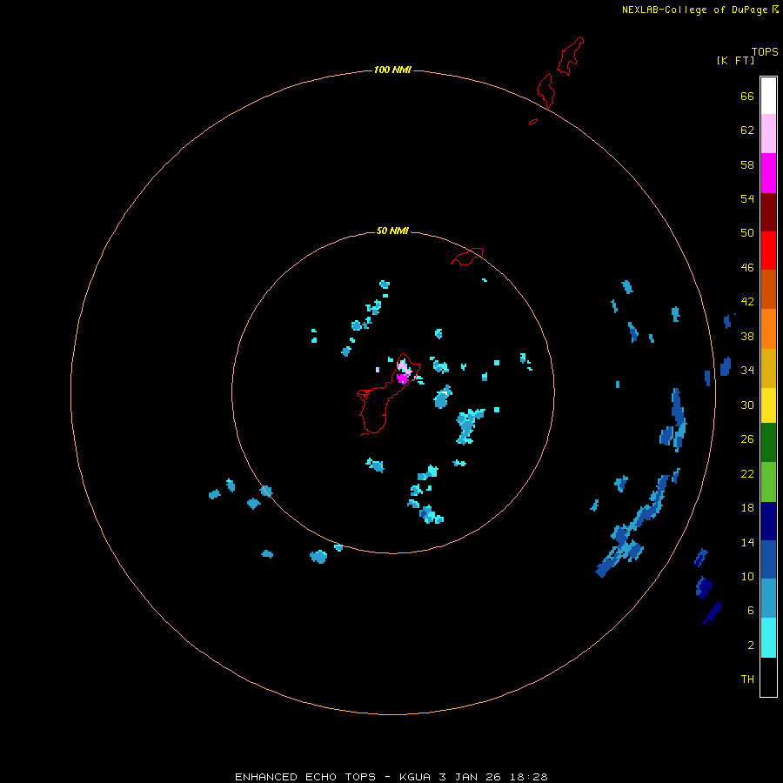Click the "[K FT]" units label
The width and height of the screenshot is (783, 783).
tap(735, 61)
